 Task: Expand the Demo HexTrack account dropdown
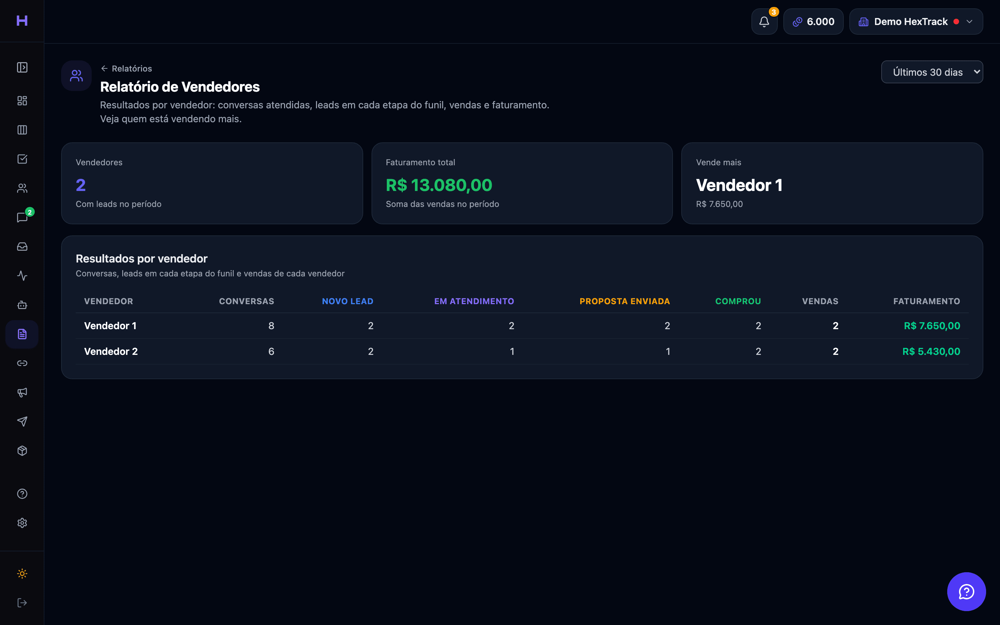coord(916,22)
